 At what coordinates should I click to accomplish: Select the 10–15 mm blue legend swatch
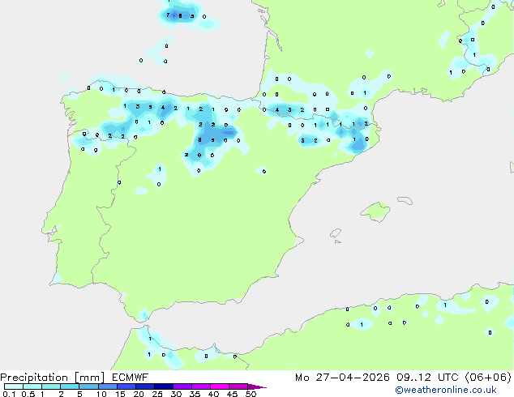[108, 386]
